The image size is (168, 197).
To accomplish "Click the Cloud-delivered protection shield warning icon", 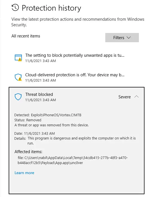I will 18,77.
